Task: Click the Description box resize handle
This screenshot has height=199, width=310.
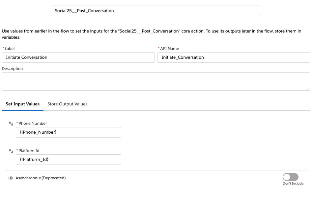Action: click(308, 89)
